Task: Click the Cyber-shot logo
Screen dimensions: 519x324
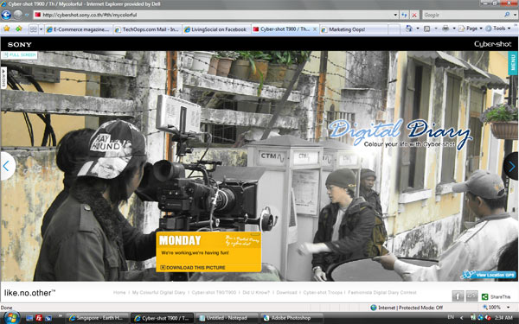Action: (x=492, y=44)
